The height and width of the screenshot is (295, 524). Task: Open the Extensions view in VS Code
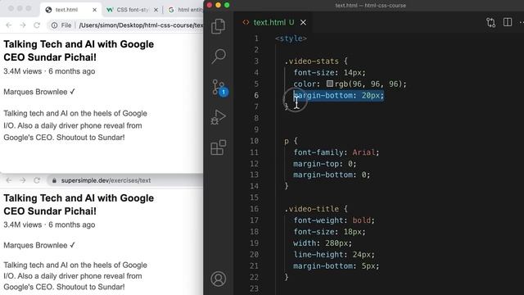(x=219, y=147)
